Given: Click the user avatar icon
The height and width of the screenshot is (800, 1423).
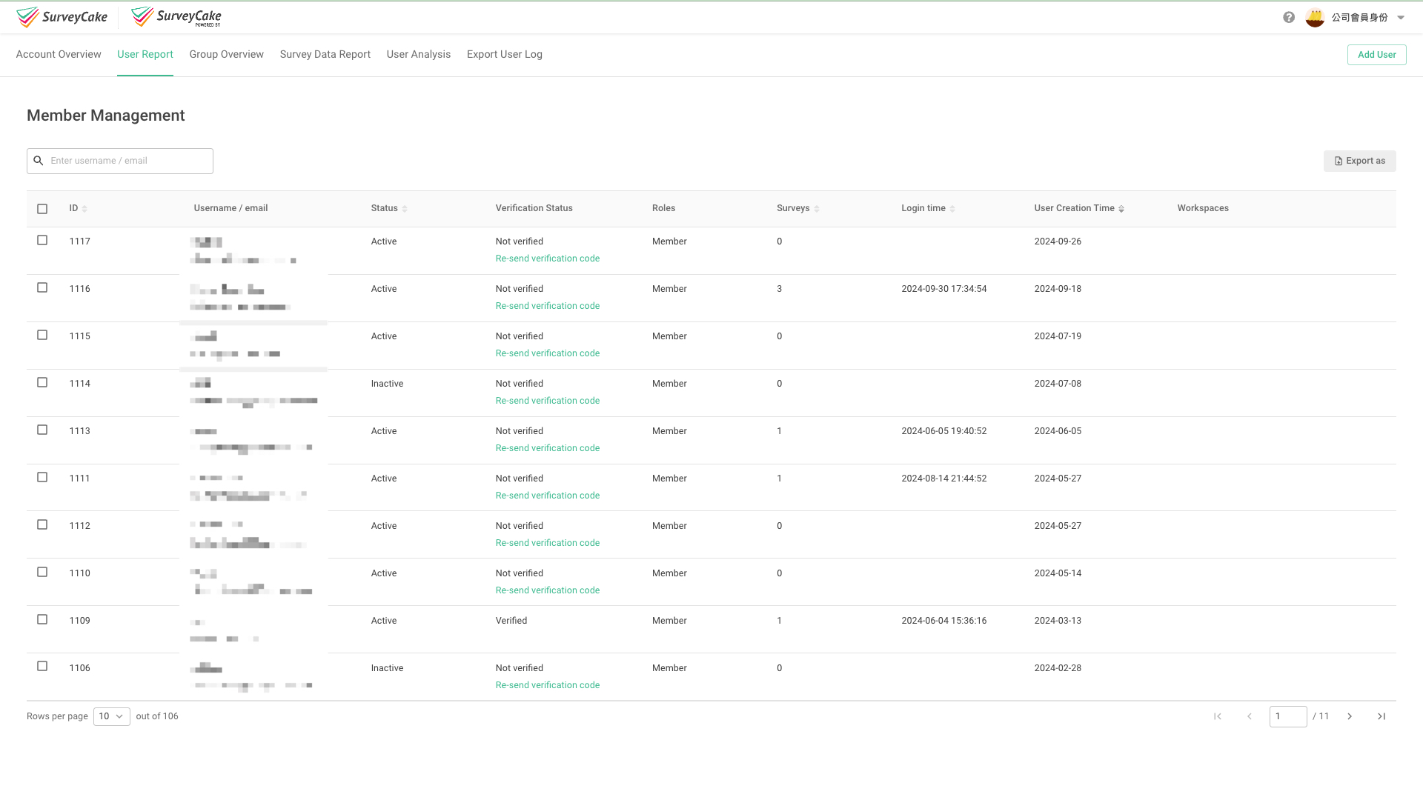Looking at the screenshot, I should (1315, 17).
